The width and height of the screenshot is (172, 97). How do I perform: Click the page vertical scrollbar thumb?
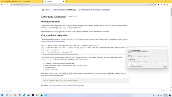coord(171,12)
